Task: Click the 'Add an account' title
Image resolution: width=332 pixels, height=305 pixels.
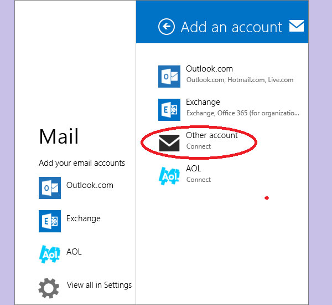Action: coord(231,27)
